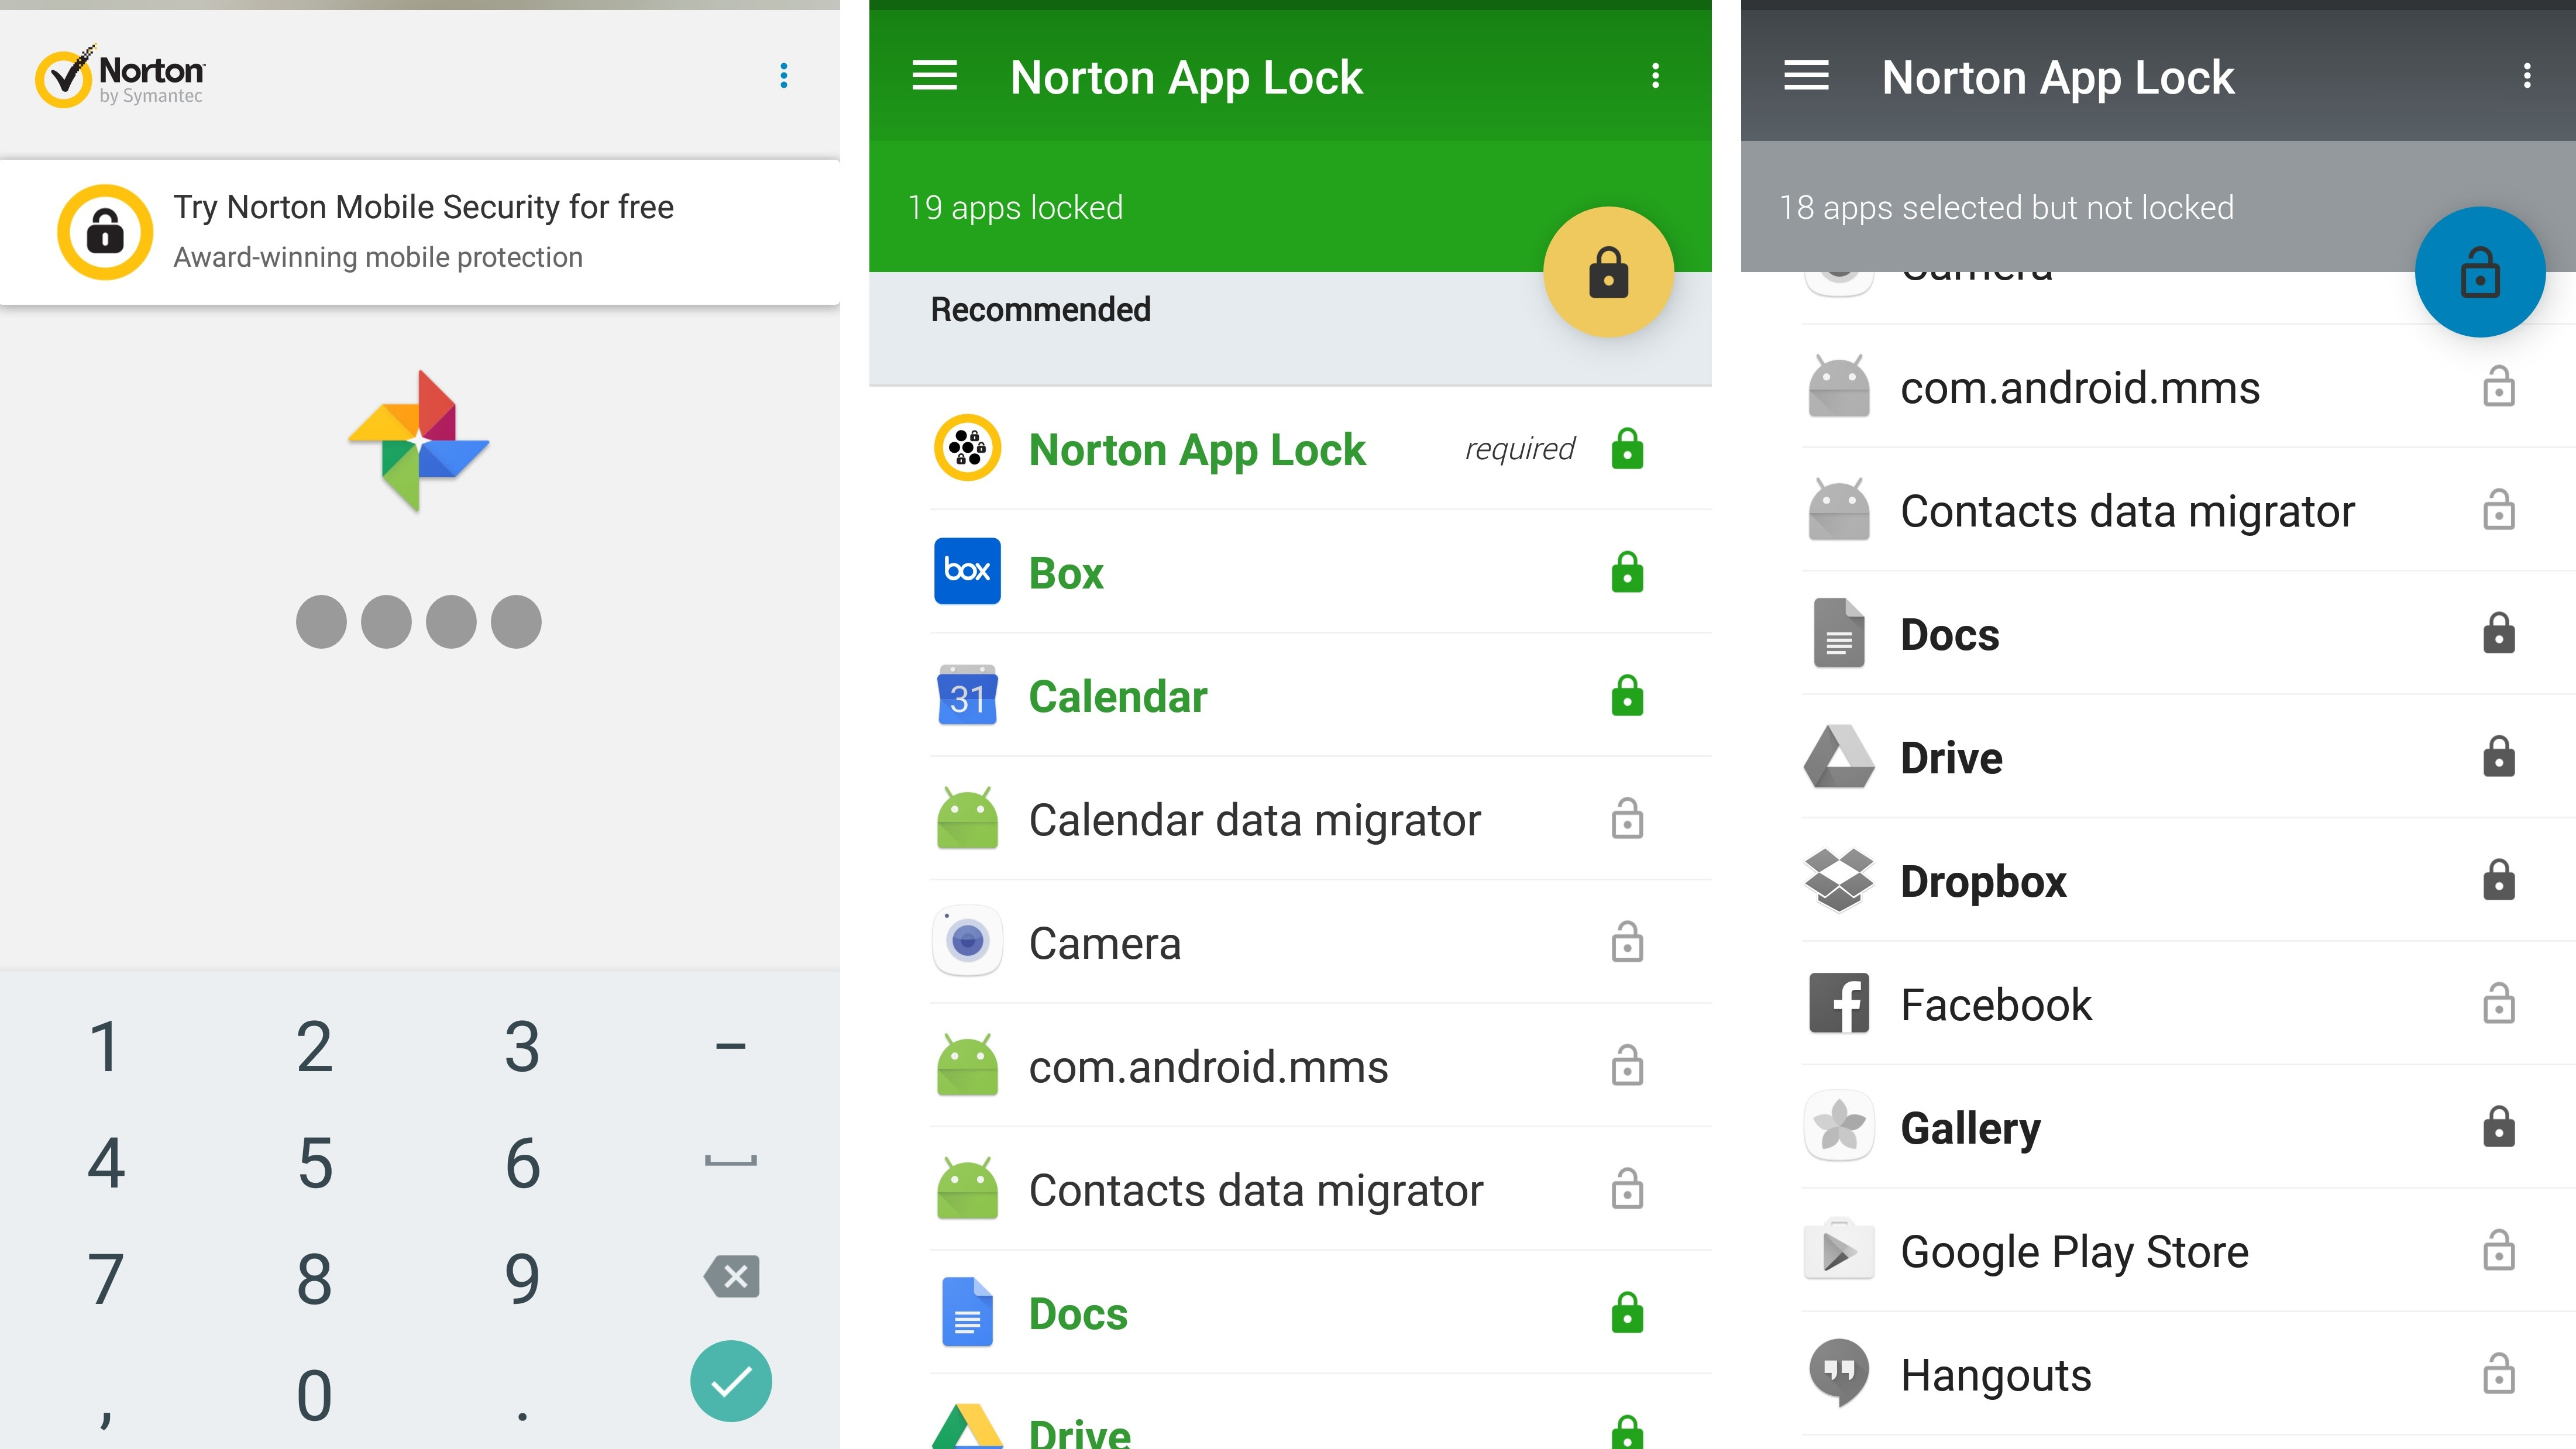Open overflow menu on Norton passcode screen

783,76
